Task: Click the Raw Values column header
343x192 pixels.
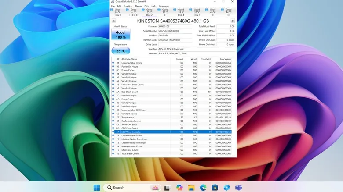Action: point(225,59)
